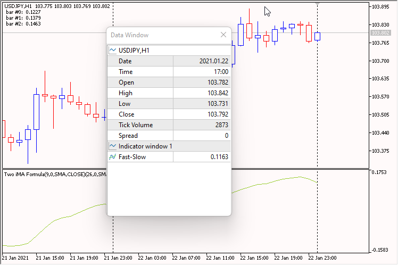Select the Close value 103.792
Viewport: 398px width, 265px height.
(x=218, y=114)
